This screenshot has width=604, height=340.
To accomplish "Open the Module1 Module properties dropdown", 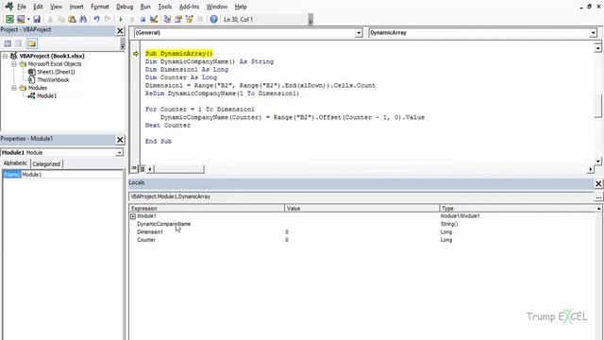I will 120,153.
